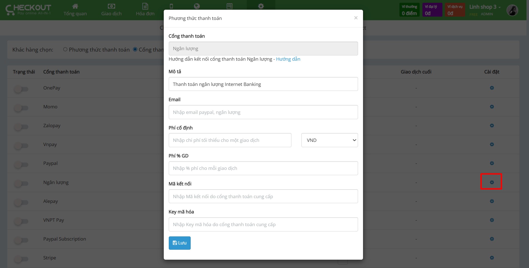529x268 pixels.
Task: Click the Phí % GD input field
Action: coord(263,168)
